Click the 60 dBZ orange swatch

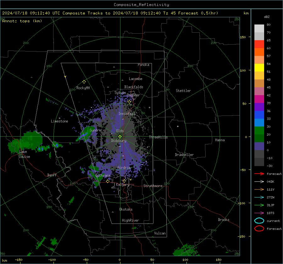pyautogui.click(x=259, y=52)
